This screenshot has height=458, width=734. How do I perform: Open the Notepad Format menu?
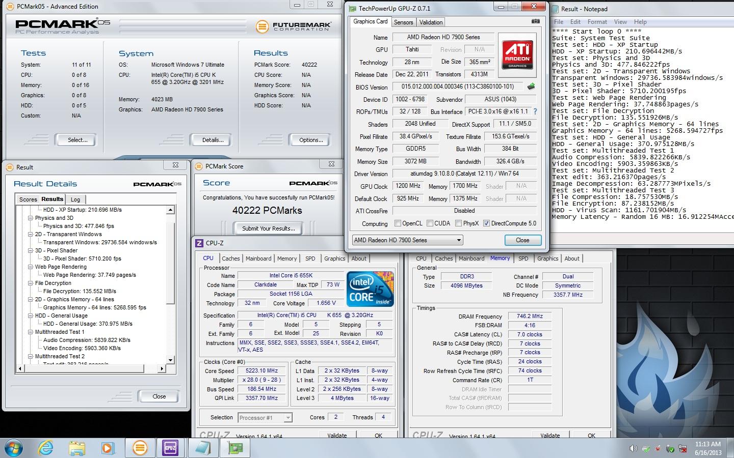[x=597, y=22]
